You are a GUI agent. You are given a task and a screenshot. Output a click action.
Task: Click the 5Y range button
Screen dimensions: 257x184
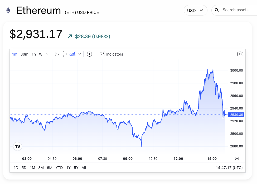[x=76, y=167]
